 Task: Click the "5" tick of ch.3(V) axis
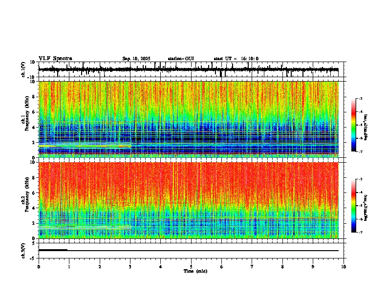point(34,243)
